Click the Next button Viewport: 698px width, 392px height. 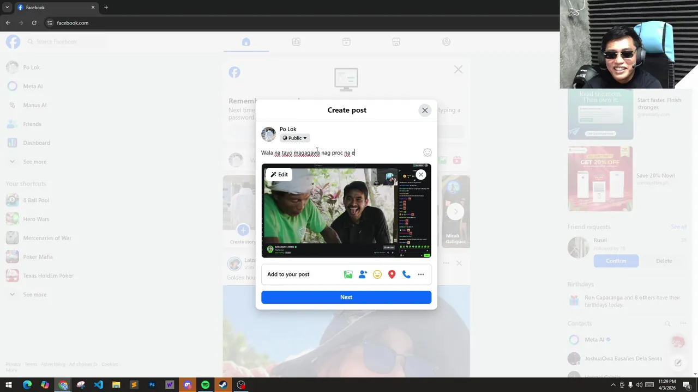(x=346, y=297)
